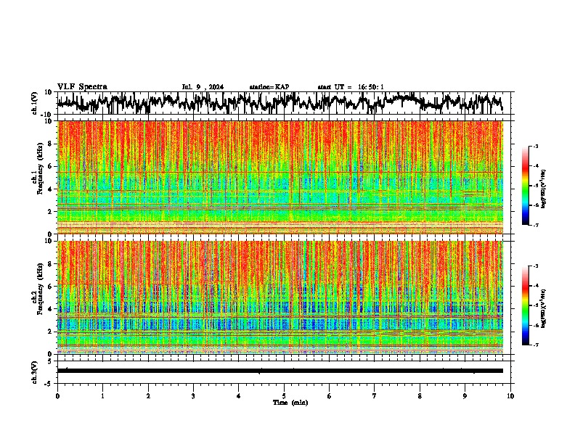Click the time axis tick label "0"
Screen dimensions: 575x444
pos(57,396)
